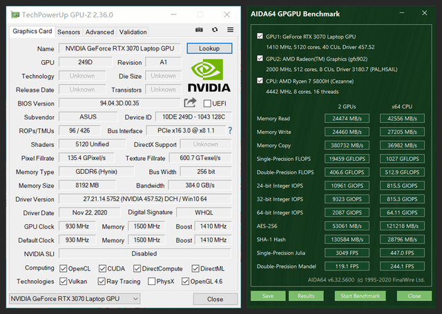The height and width of the screenshot is (314, 442).
Task: Toggle the Ray Tracing checkbox
Action: pyautogui.click(x=102, y=282)
